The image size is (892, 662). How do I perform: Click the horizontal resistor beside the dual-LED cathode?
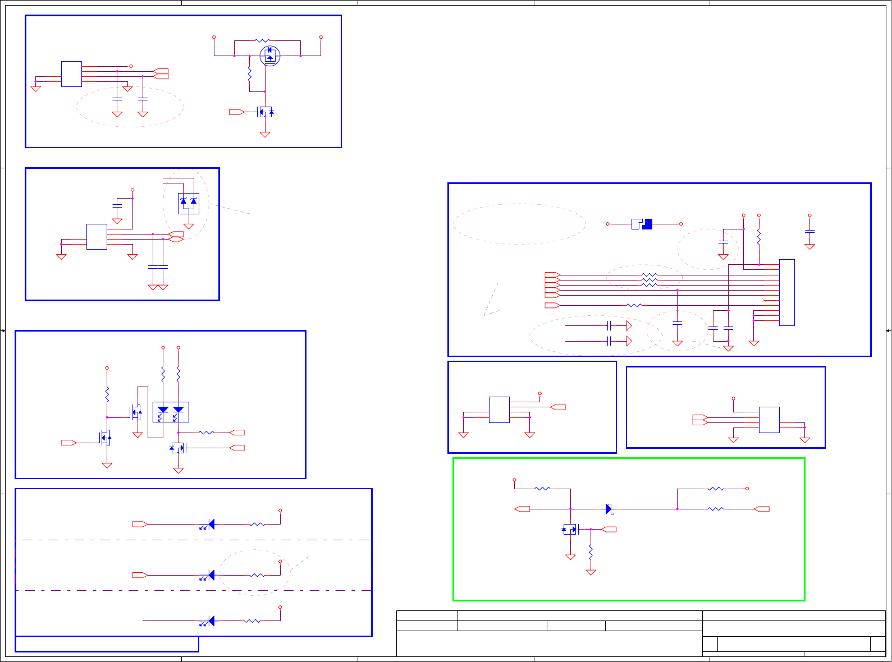[x=207, y=433]
